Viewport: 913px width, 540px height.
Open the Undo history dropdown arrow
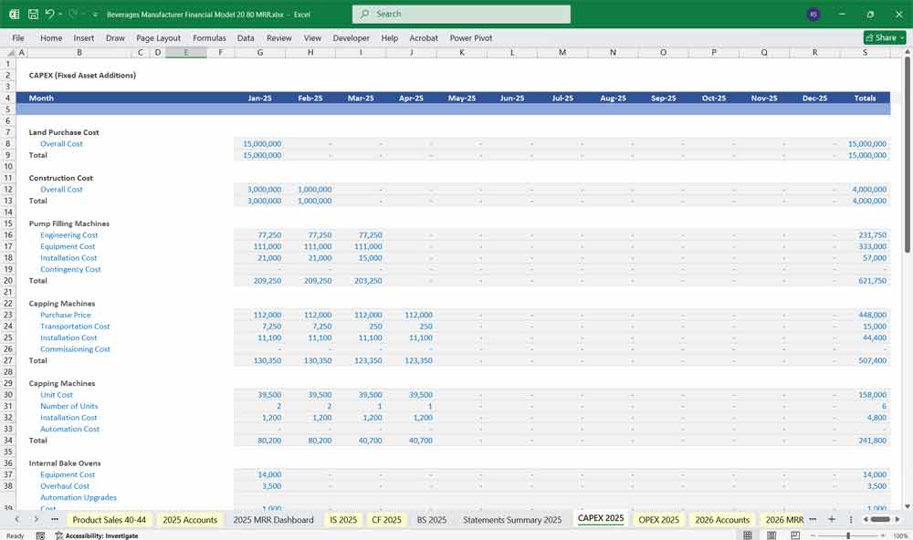pyautogui.click(x=60, y=15)
